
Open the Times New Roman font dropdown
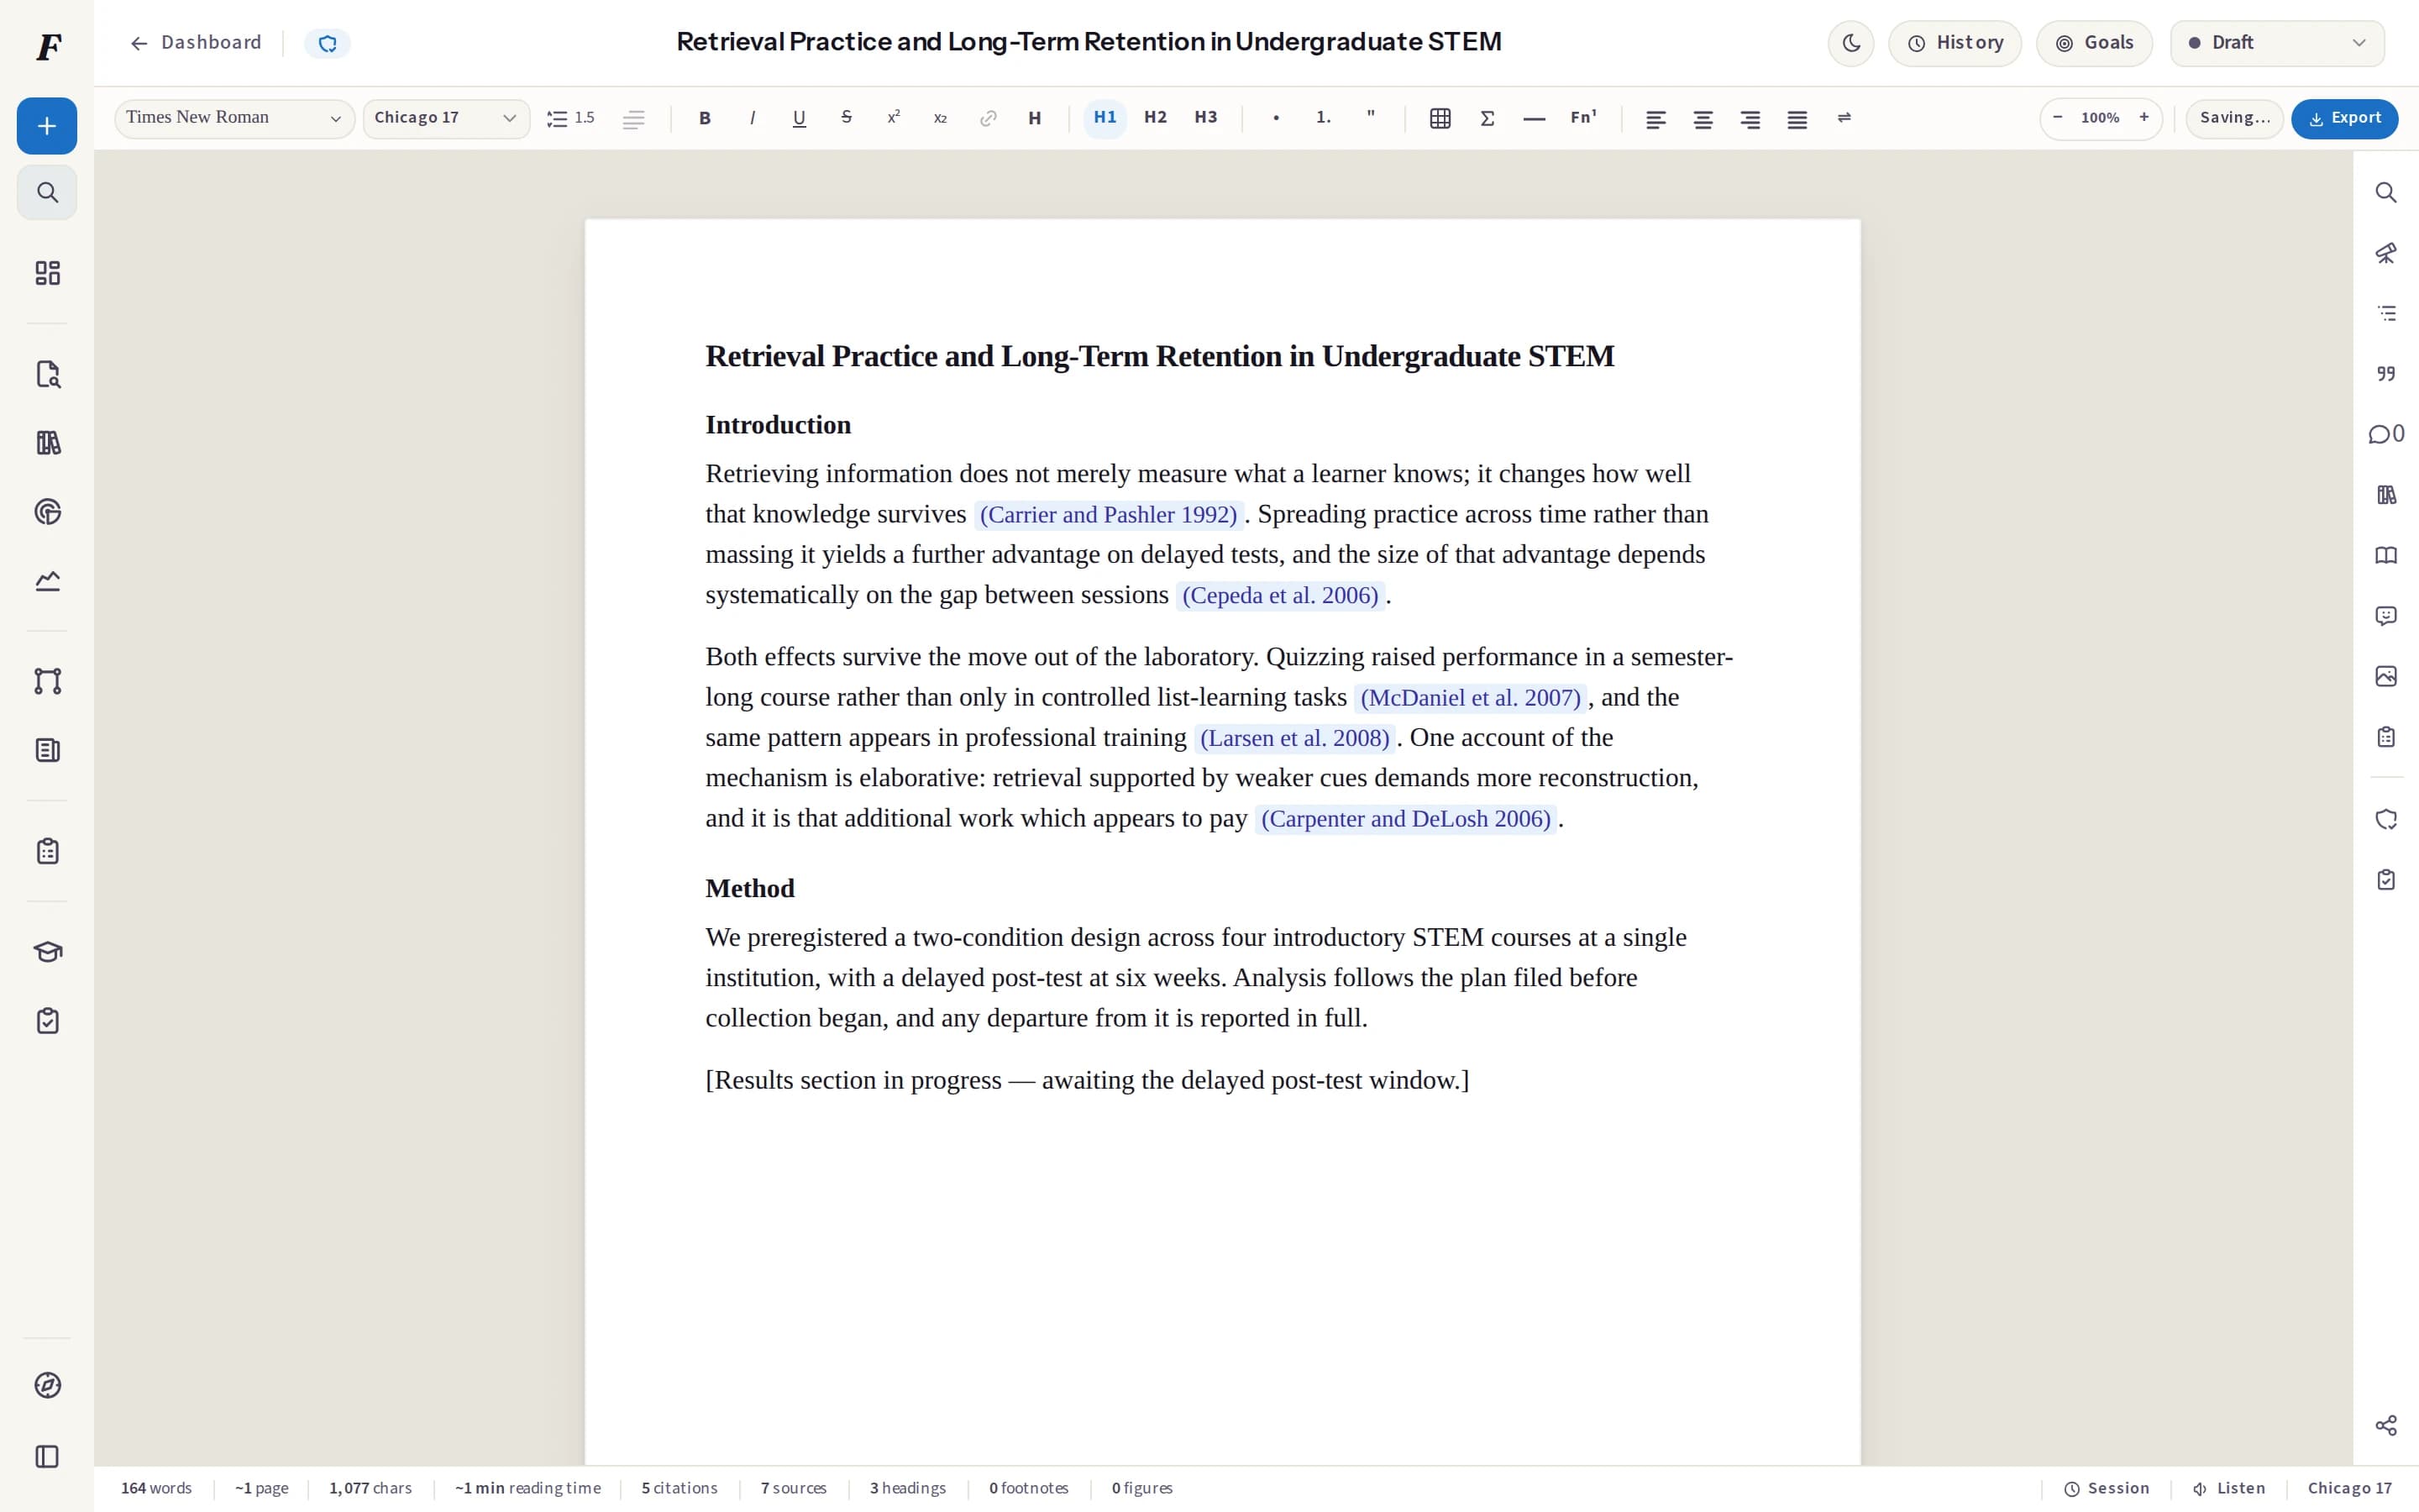[x=235, y=118]
